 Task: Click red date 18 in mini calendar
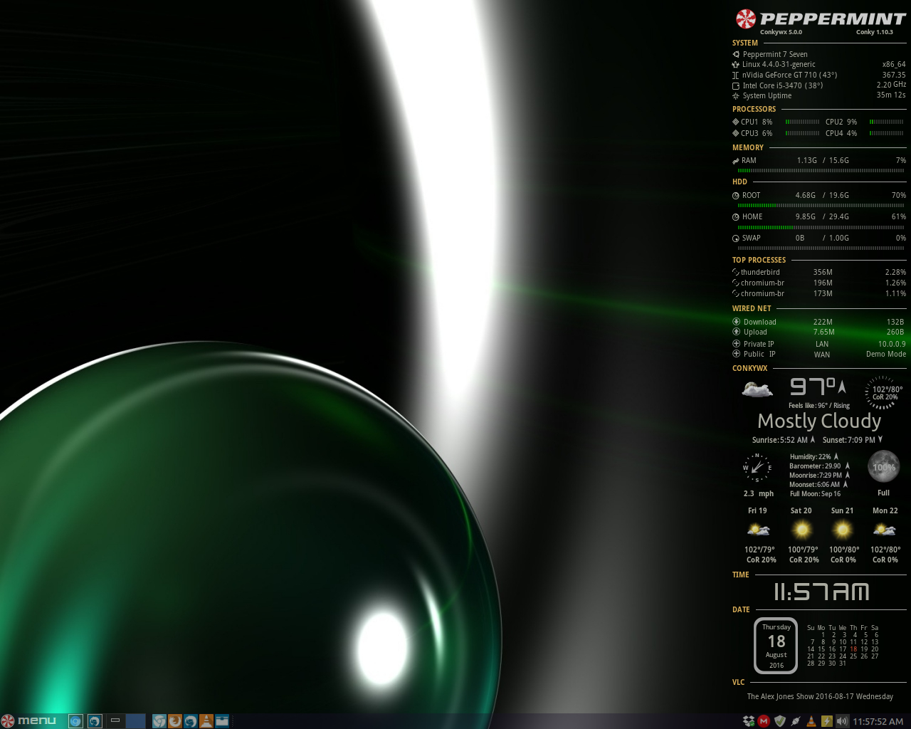tap(853, 649)
